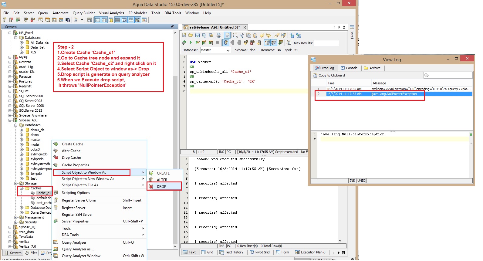Toggle the yellow database cylinder view icon
Viewport: 483px width, 261px height.
coord(111,20)
